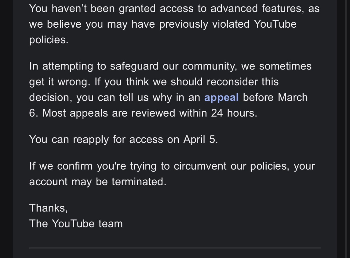This screenshot has width=350, height=258.
Task: Click the text 'we sometimes' in second paragraph
Action: point(276,66)
